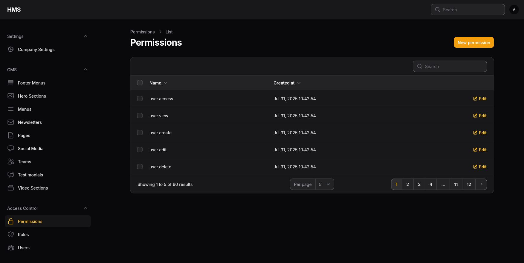Click the Teams people icon

tap(11, 162)
